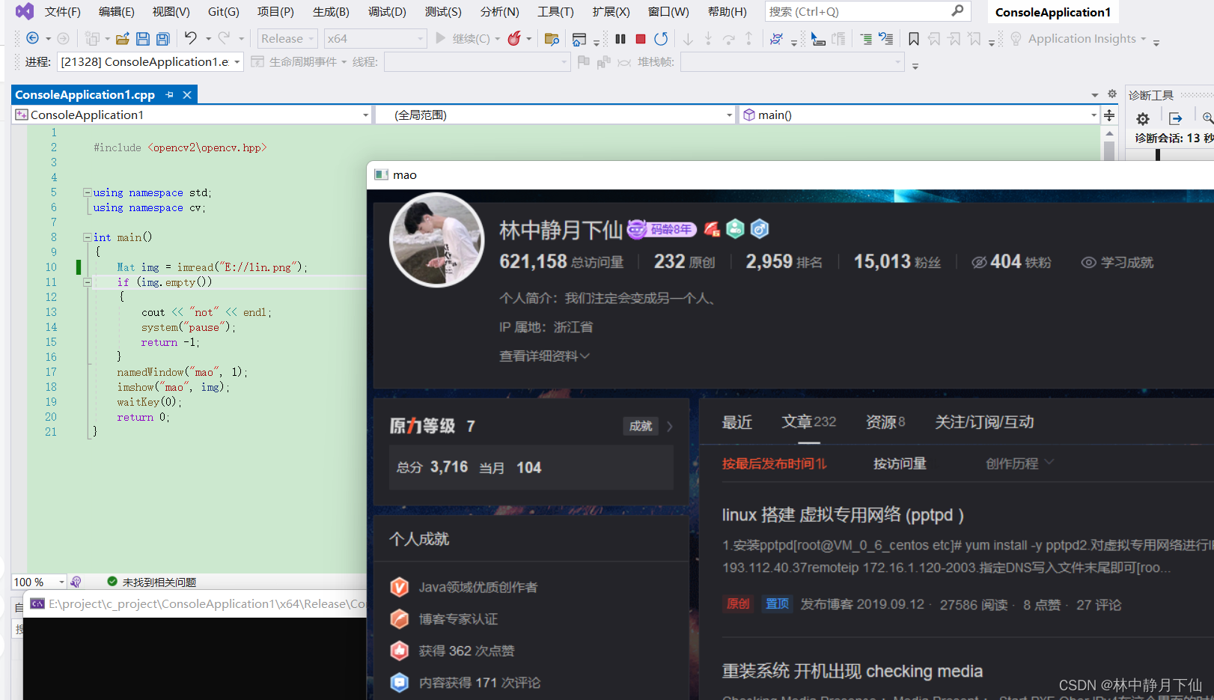Pause debugging with the Break All icon

pos(620,38)
